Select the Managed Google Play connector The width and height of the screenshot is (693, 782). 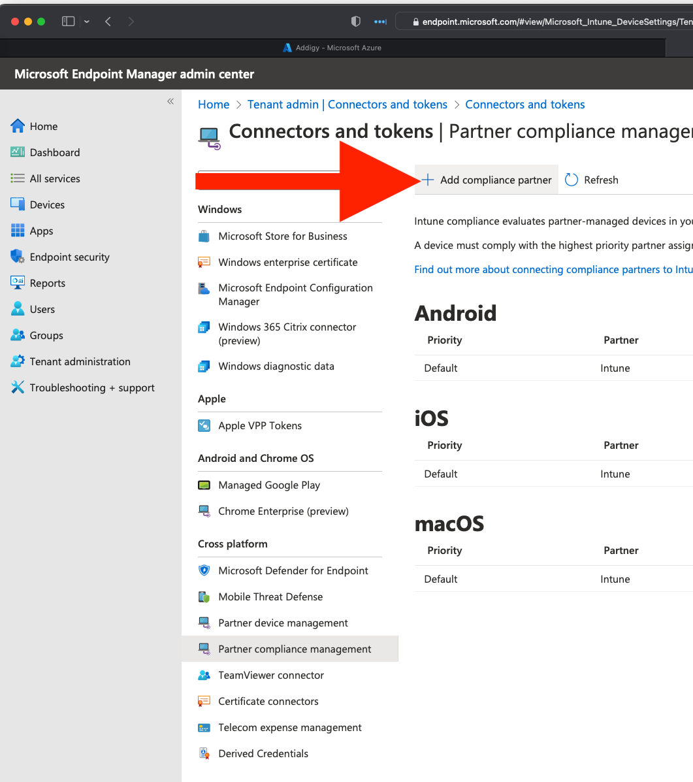268,485
